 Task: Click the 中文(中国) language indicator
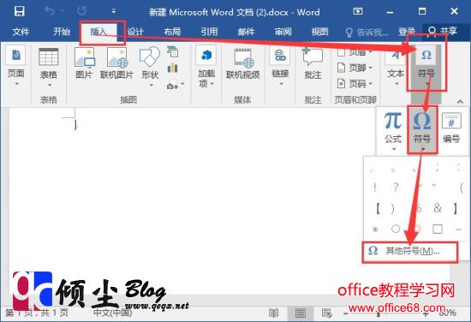click(x=113, y=313)
